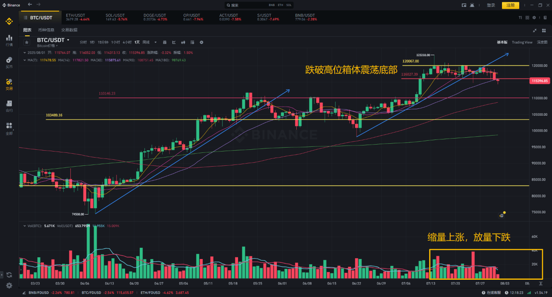The height and width of the screenshot is (297, 552).
Task: Click the 登录 login button
Action: [x=491, y=5]
